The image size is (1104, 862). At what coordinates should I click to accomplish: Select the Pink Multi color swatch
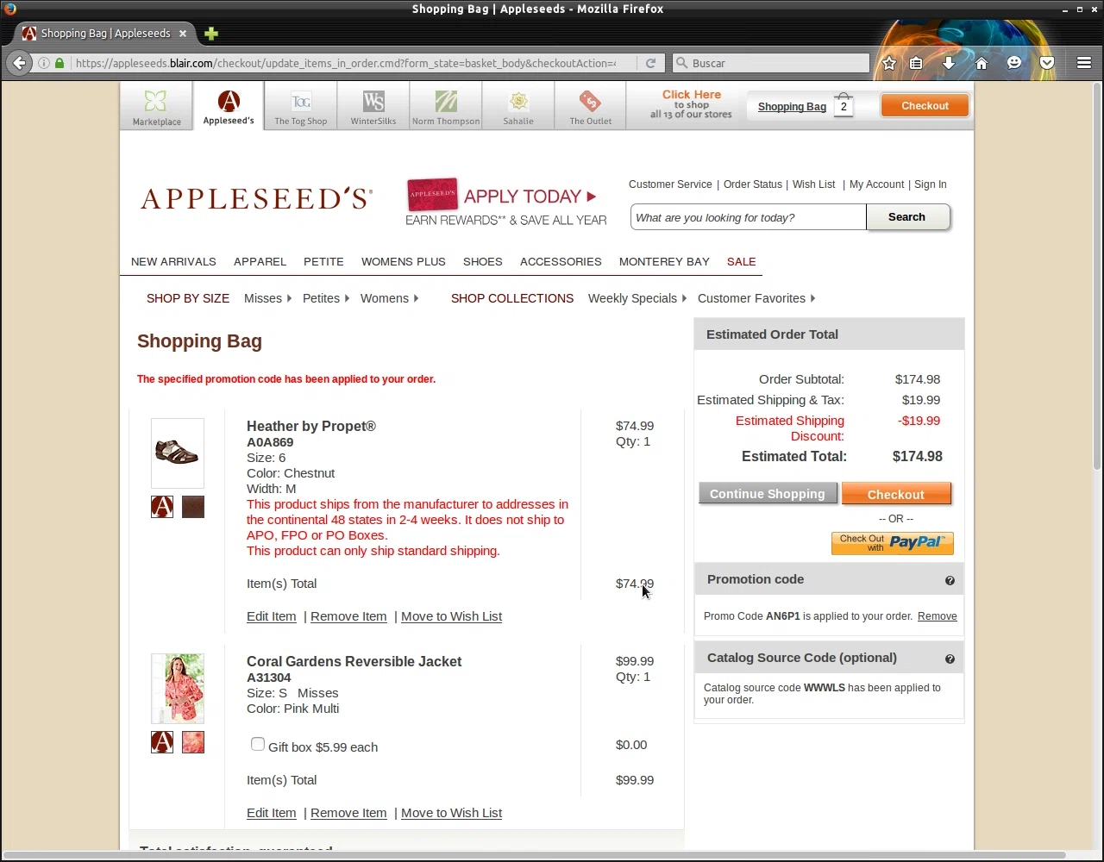point(193,742)
